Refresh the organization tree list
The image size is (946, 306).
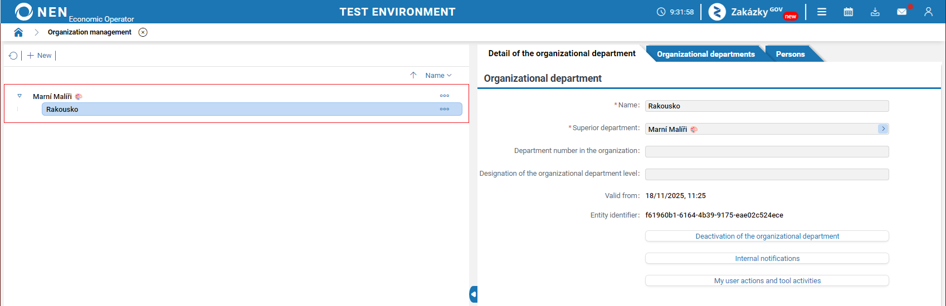[x=13, y=56]
